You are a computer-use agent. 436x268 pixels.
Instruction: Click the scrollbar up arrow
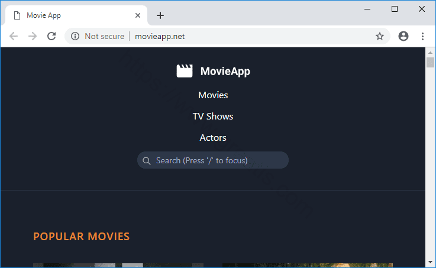[x=430, y=52]
